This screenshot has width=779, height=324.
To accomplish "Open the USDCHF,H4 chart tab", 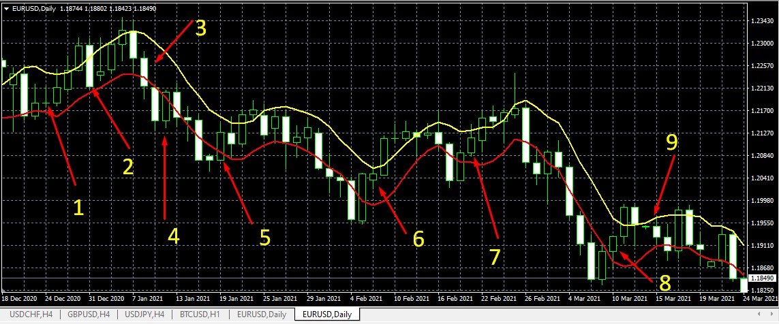I will 29,314.
